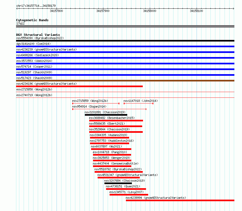
Task: Select the dgv3141n100 (Coe2014) label
Action: point(33,44)
